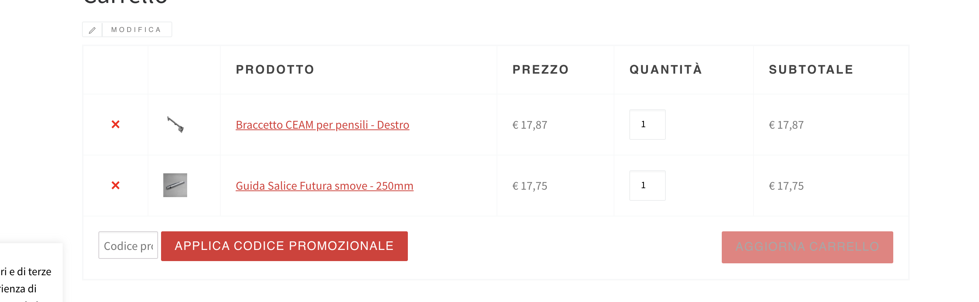Click the QUANTITÀ column header
The image size is (979, 302).
point(666,69)
